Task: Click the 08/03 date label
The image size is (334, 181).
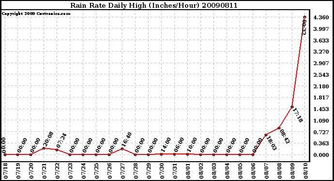Action: 214,171
